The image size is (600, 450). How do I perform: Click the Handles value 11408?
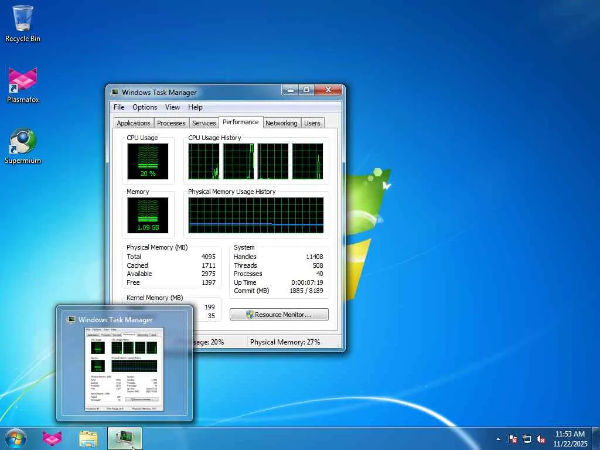point(315,257)
